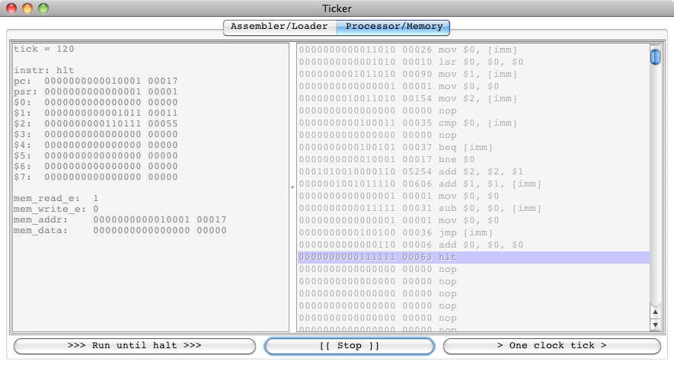The image size is (674, 368).
Task: Click the mem_addr value line
Action: point(120,220)
